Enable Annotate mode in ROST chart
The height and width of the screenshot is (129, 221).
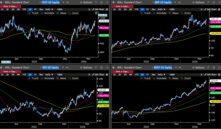pos(160,78)
